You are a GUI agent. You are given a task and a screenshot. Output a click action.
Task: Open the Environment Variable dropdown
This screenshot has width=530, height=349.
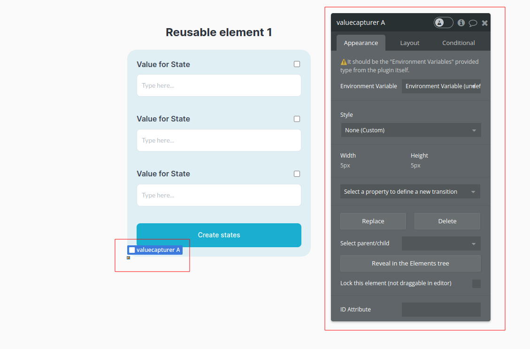click(x=441, y=86)
